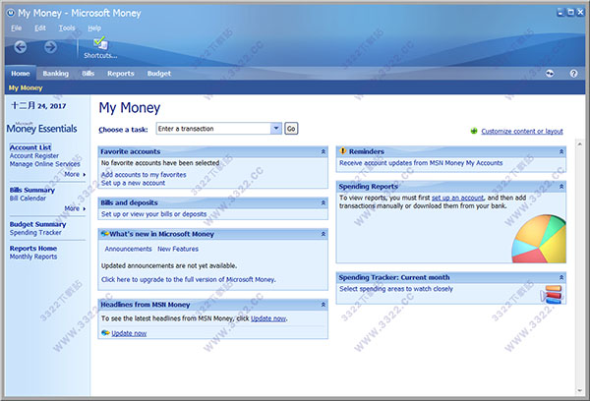This screenshot has height=401, width=590.
Task: Open the Customize content or layout link
Action: (x=522, y=132)
